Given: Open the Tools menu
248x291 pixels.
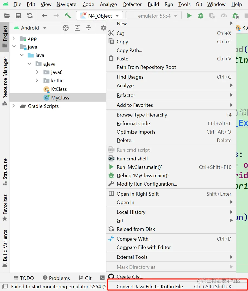Looking at the screenshot, I should tap(184, 4).
